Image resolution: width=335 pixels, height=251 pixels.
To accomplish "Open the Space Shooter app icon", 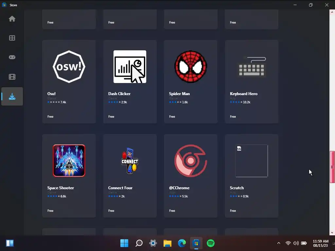I will tap(69, 161).
